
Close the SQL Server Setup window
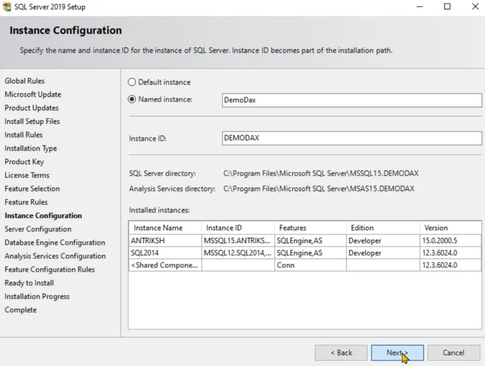click(x=475, y=7)
